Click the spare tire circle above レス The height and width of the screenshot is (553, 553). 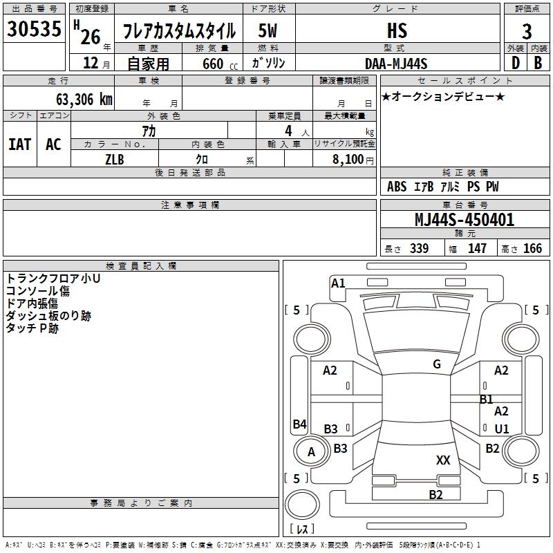(302, 505)
